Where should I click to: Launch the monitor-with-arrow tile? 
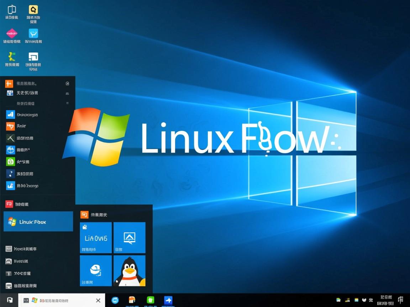point(130,237)
